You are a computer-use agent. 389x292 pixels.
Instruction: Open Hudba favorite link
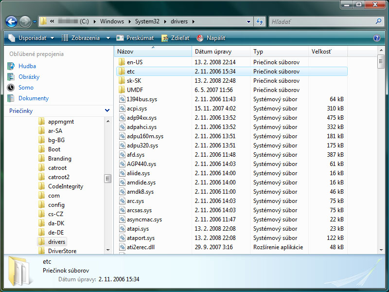pos(27,66)
